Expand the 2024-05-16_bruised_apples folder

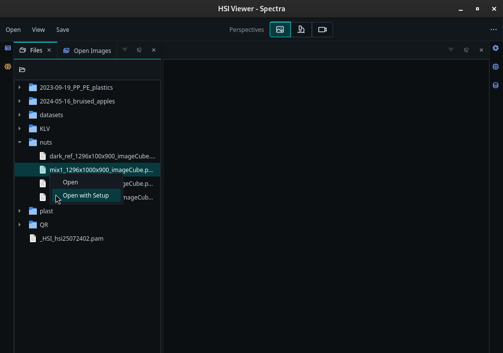[x=20, y=101]
